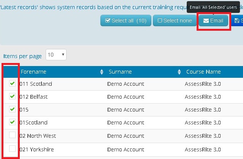Untick the 01Scotland row checkbox
The width and height of the screenshot is (243, 159).
[x=13, y=123]
